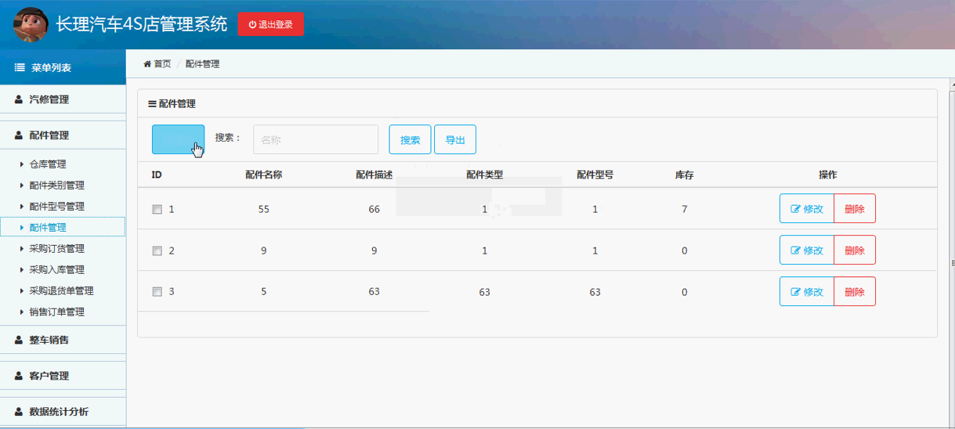Viewport: 955px width, 429px height.
Task: Open 采购退货单管理 submenu item
Action: [x=63, y=291]
